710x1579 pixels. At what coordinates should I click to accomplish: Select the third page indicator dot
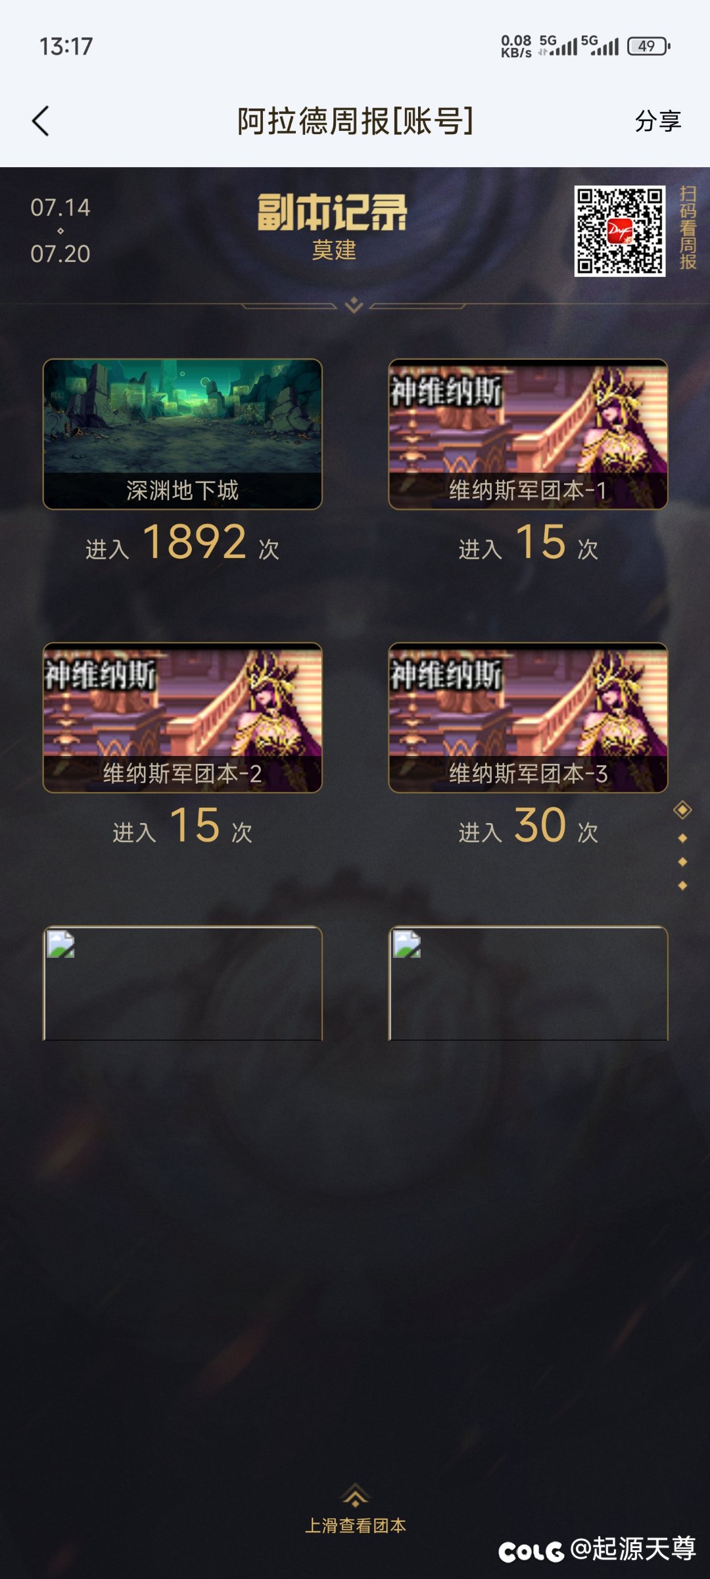[683, 862]
